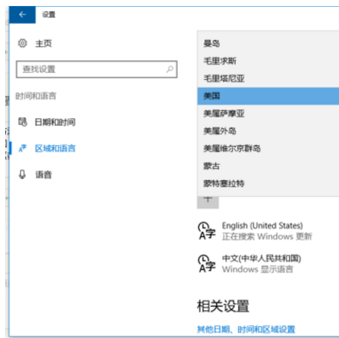The image size is (339, 338).
Task: Pick 蒙古 from the region list
Action: tap(268, 166)
